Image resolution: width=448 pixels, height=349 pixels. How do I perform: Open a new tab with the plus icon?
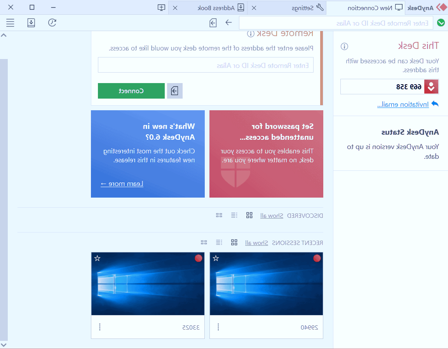(x=161, y=7)
